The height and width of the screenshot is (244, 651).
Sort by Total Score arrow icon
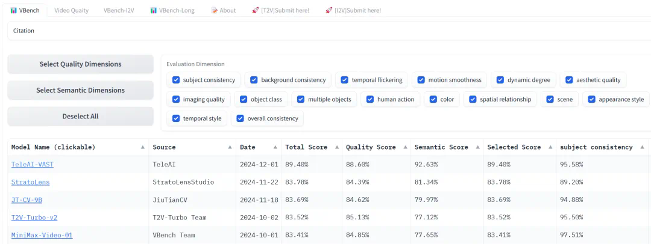[x=335, y=147]
